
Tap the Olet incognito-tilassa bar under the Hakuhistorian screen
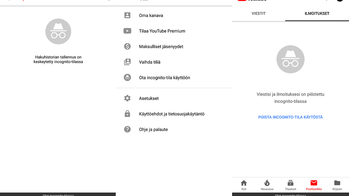(x=58, y=195)
